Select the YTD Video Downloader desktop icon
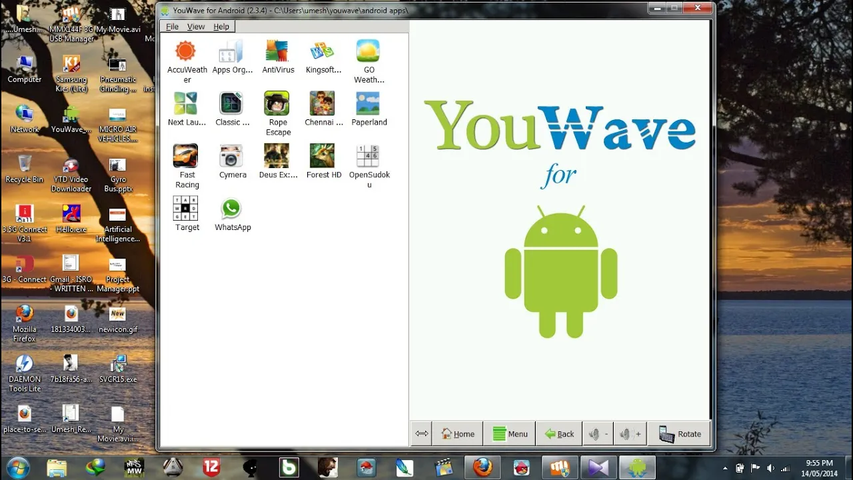The image size is (853, 480). [x=71, y=174]
